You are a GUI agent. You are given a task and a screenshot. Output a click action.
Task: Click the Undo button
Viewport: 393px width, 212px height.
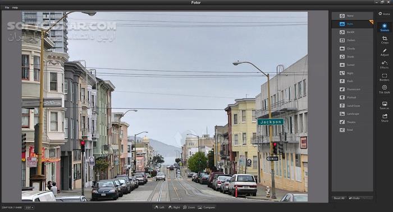pyautogui.click(x=354, y=198)
